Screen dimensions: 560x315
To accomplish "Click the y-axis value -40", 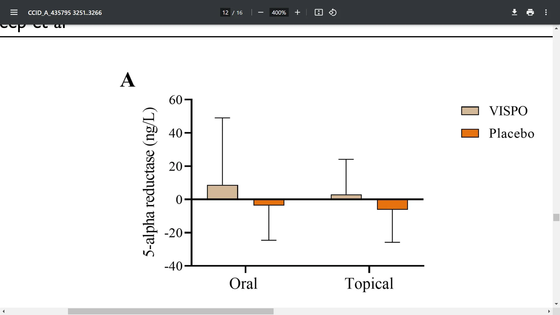I will coord(173,266).
